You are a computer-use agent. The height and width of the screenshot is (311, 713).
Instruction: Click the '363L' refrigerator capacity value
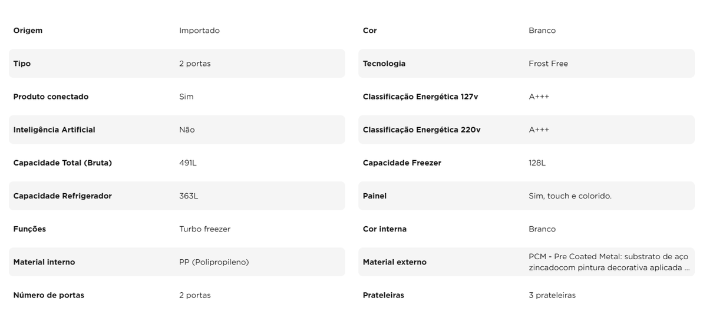[189, 196]
